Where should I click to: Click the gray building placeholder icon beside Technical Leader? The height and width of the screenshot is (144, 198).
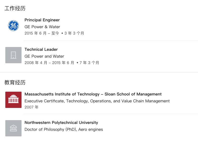(x=13, y=55)
